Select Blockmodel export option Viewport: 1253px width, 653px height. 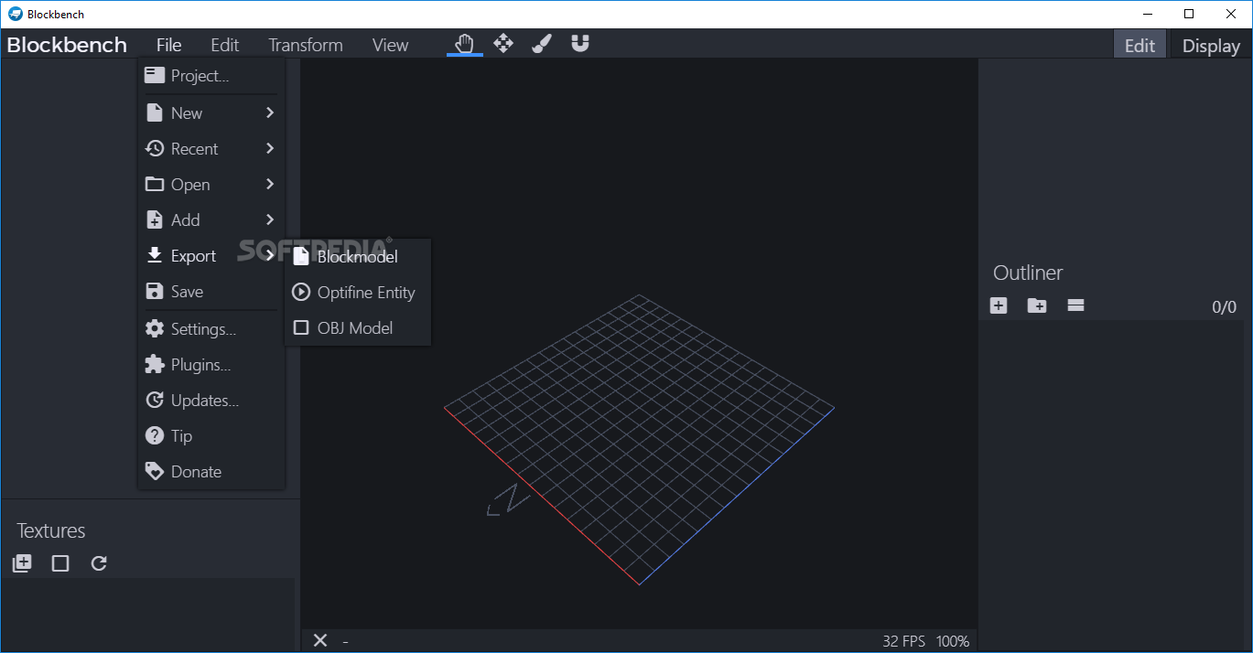[358, 257]
